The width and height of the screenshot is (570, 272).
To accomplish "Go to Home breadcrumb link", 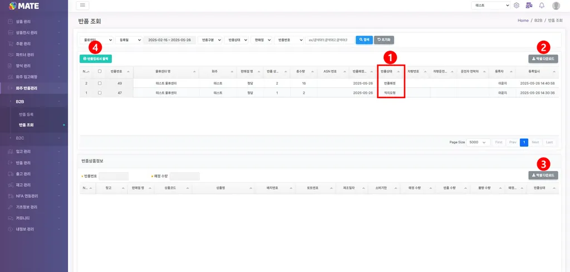I will pyautogui.click(x=523, y=21).
